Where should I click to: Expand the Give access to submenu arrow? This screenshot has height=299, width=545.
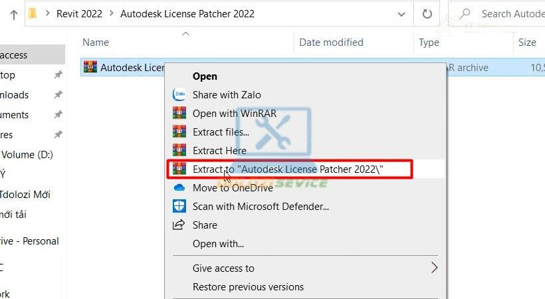coord(434,268)
